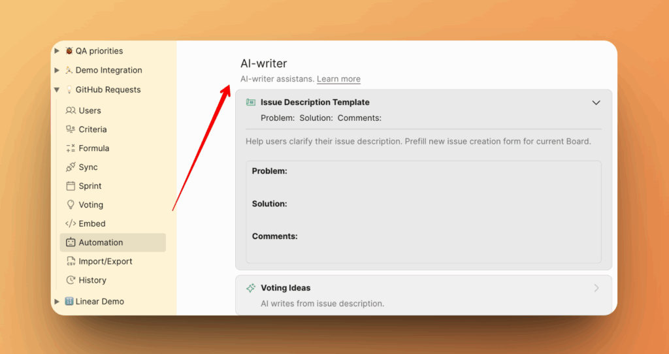669x354 pixels.
Task: Collapse the GitHub Requests section
Action: pyautogui.click(x=57, y=90)
